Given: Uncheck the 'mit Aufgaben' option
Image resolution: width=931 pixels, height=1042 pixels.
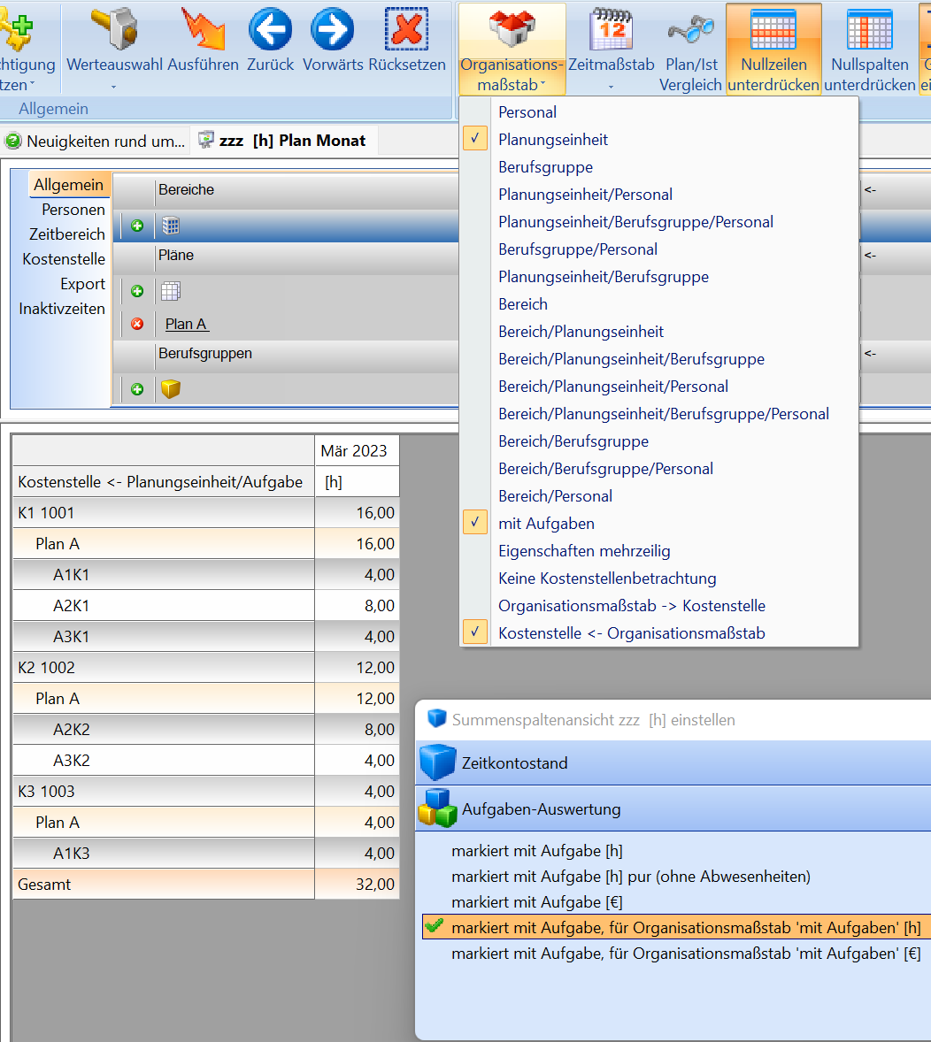Looking at the screenshot, I should point(475,524).
